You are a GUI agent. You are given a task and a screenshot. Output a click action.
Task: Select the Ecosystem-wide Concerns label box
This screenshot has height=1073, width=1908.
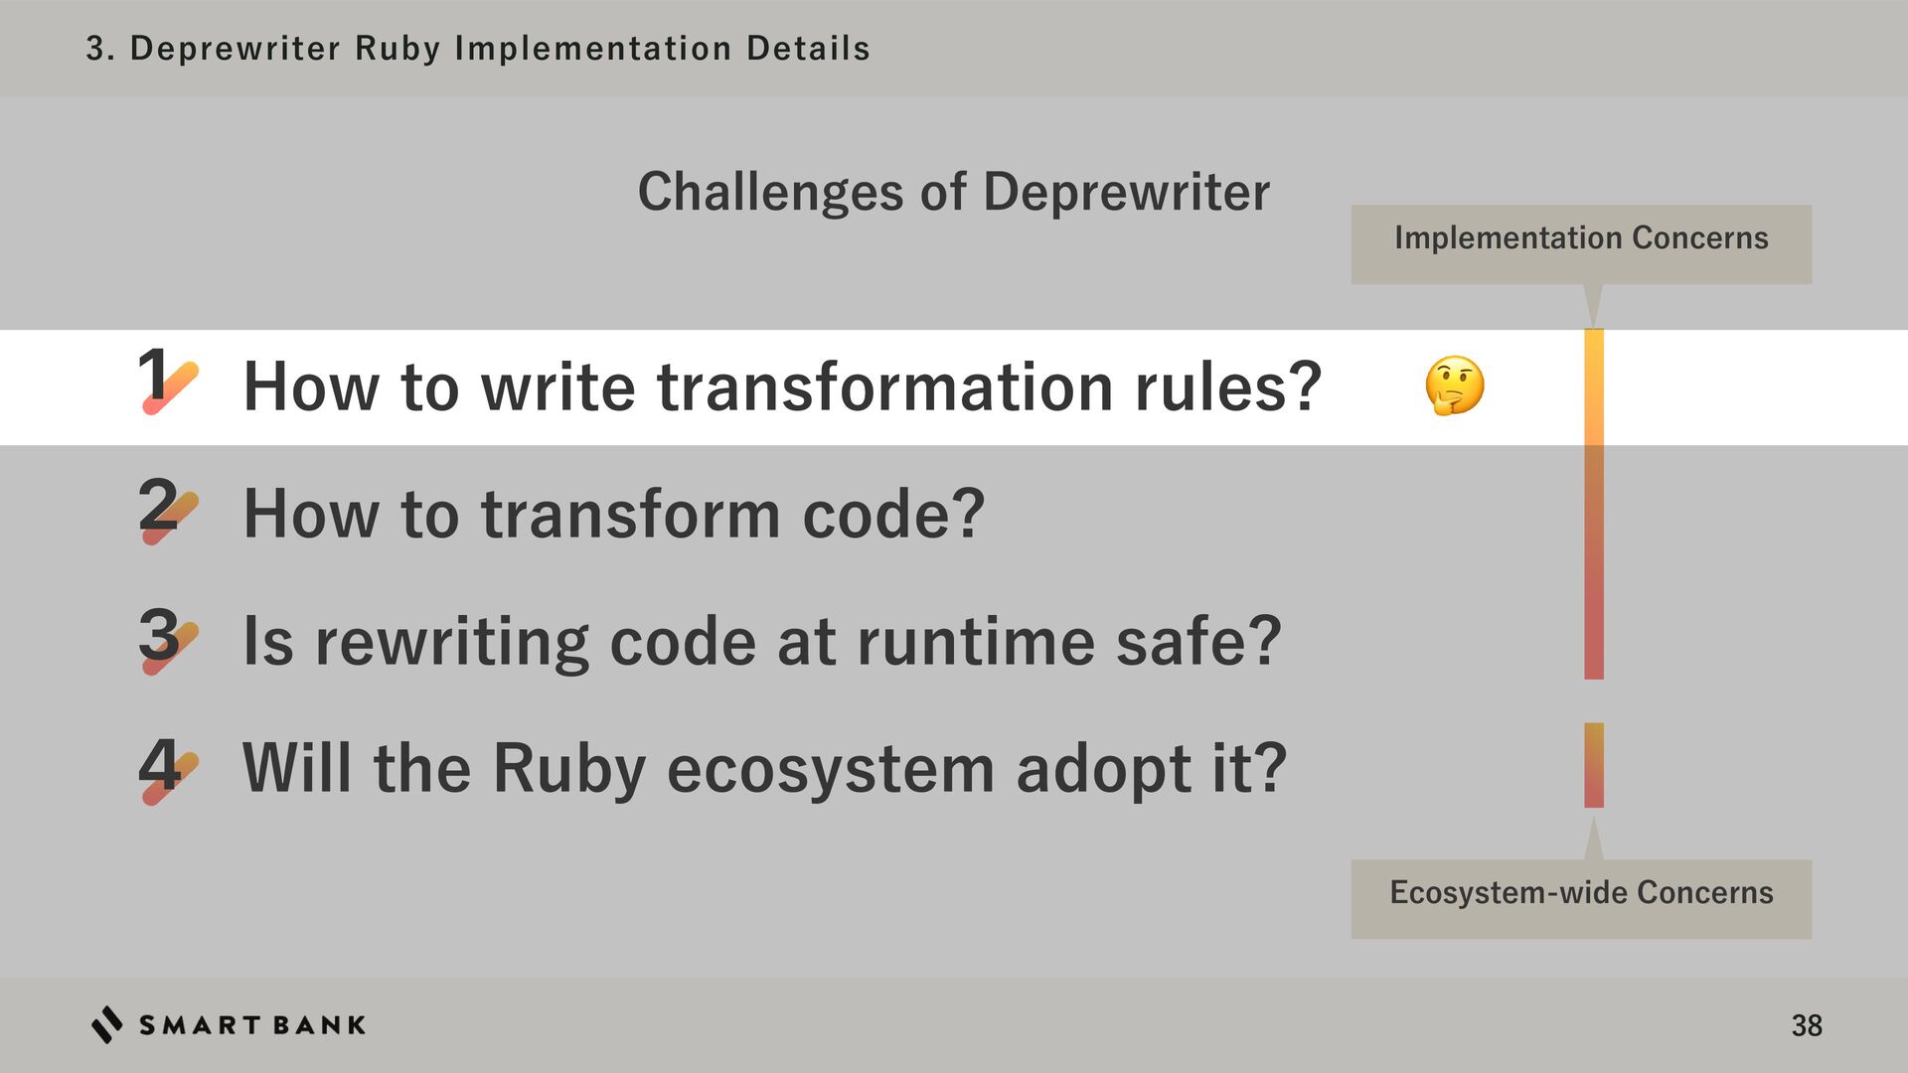(1581, 899)
